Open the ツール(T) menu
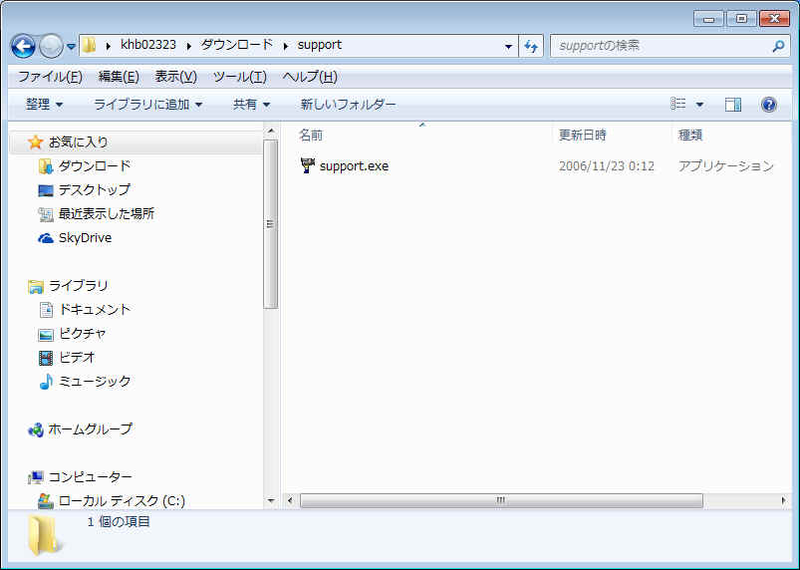800x570 pixels. (240, 77)
